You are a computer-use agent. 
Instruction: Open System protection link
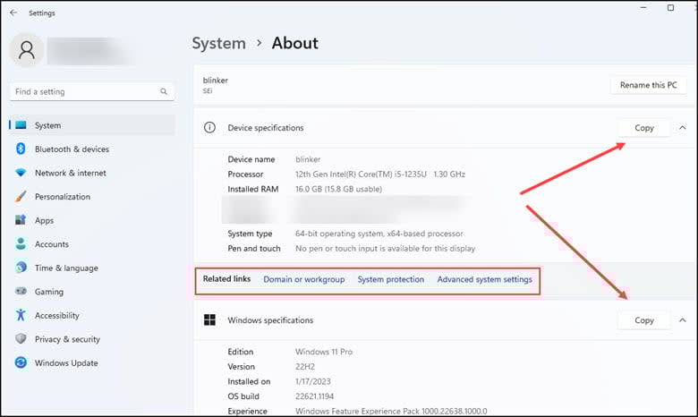[391, 279]
